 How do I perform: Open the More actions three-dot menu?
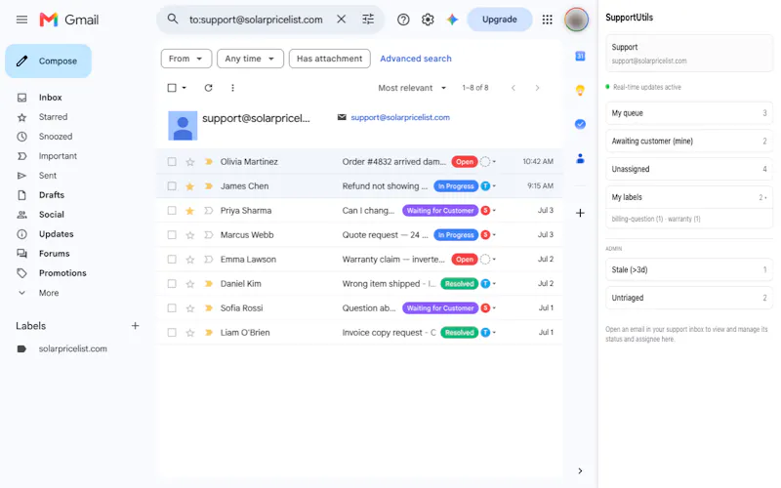232,88
